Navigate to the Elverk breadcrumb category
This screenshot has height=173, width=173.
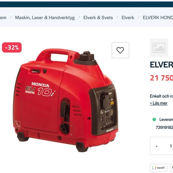click(x=128, y=18)
